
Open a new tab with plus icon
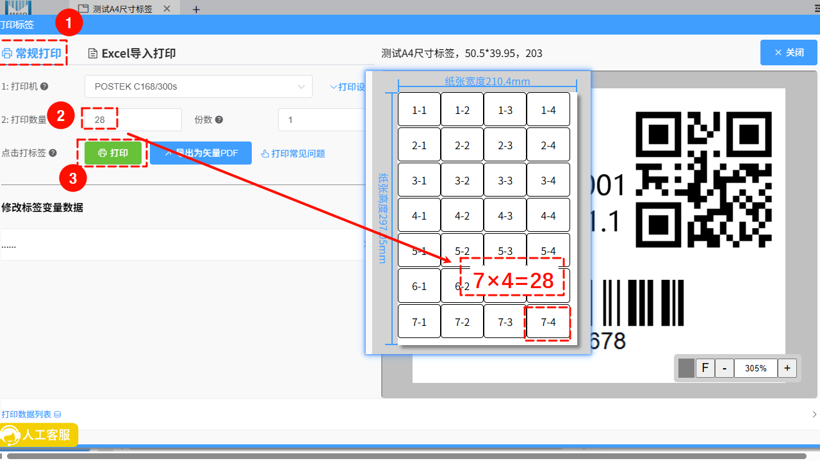(x=197, y=9)
